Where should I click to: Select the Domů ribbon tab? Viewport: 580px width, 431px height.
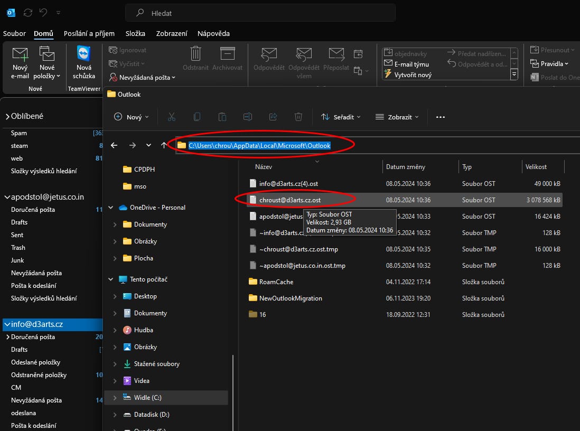43,33
